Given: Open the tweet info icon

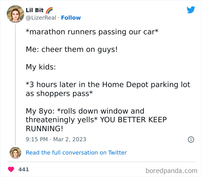Looking at the screenshot, I should [x=191, y=140].
